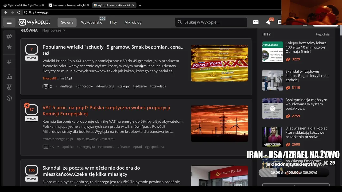Click vote count 87 on VAT post
Image resolution: width=342 pixels, height=192 pixels.
32,110
